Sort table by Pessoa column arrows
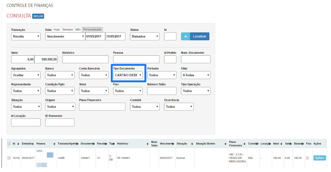Screen dimensions: 331x172 [x=54, y=144]
